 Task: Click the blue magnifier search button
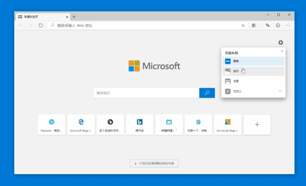point(207,93)
